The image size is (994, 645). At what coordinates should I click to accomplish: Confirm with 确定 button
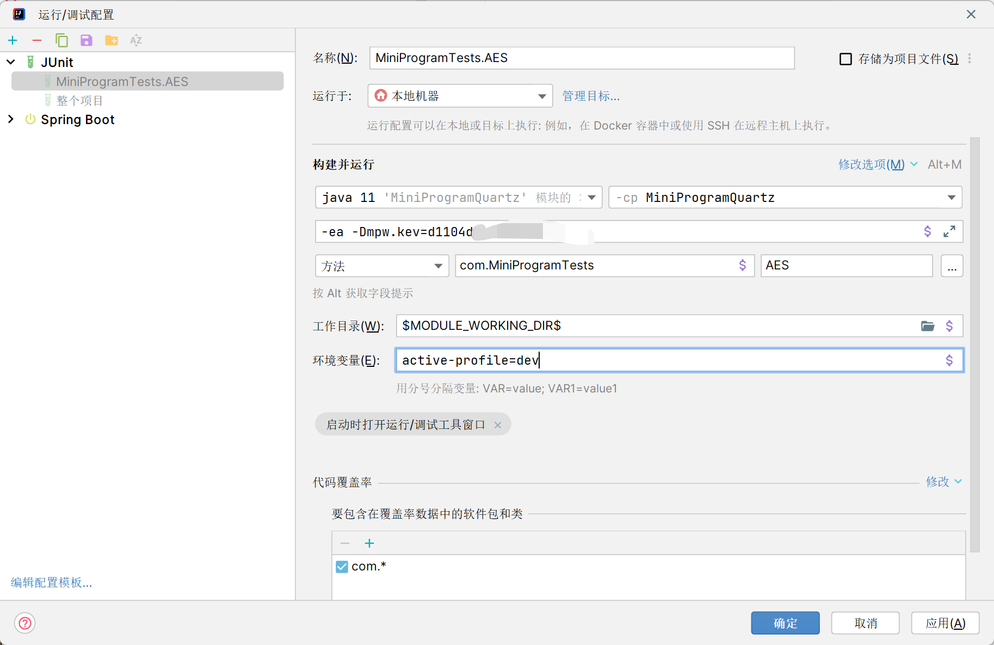(785, 623)
